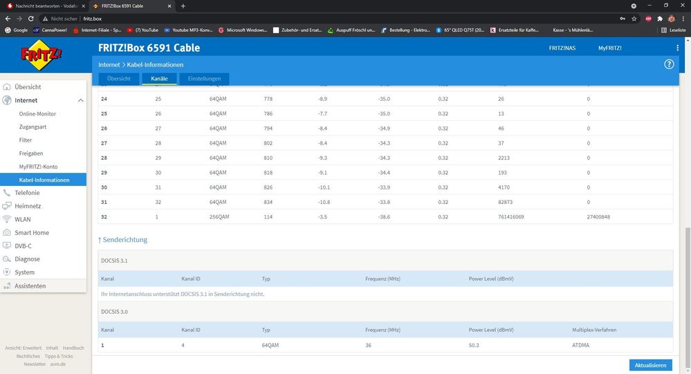Collapse the Senderichtung section
This screenshot has width=691, height=374.
[122, 240]
